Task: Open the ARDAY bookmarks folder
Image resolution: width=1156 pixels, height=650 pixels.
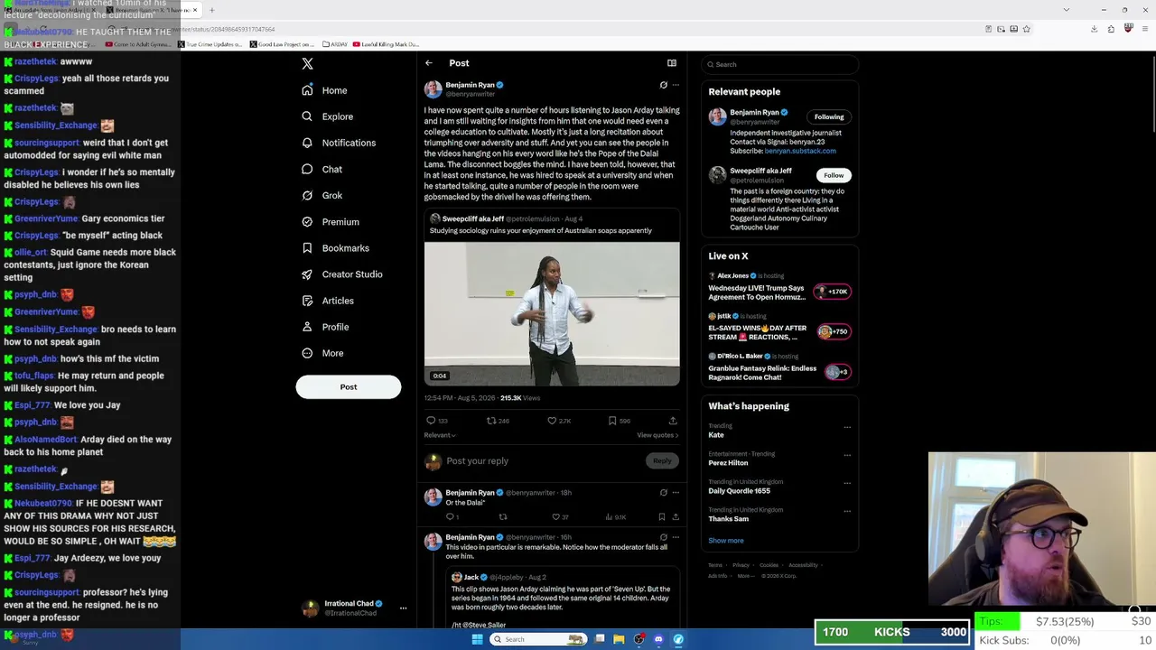Action: coord(333,44)
